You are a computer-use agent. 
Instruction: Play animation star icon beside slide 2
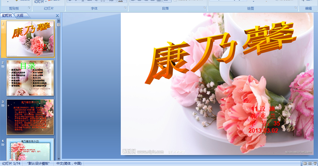pos(3,66)
